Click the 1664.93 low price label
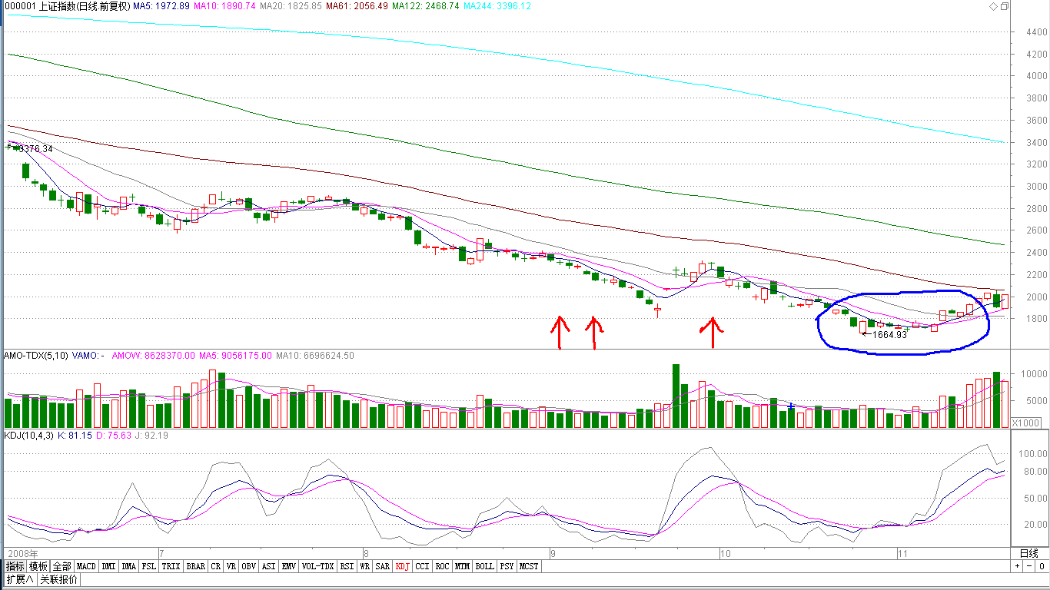 (x=889, y=335)
